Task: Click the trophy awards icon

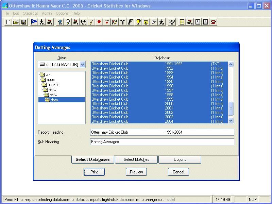Action: click(x=138, y=22)
